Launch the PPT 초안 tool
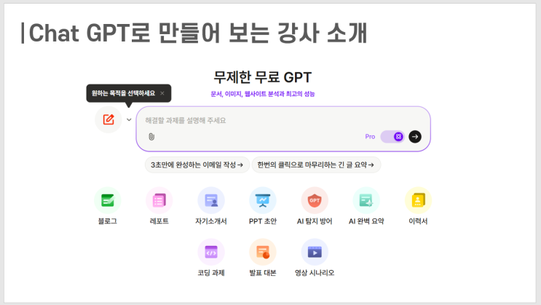This screenshot has width=541, height=305. coord(263,200)
